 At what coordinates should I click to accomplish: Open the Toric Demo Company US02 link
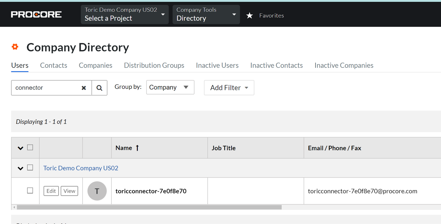point(81,168)
